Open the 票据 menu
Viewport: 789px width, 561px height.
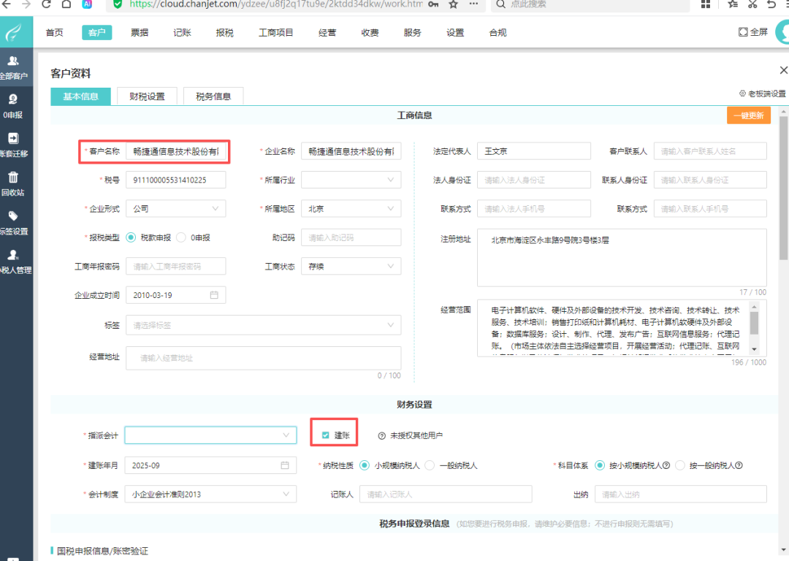click(140, 33)
